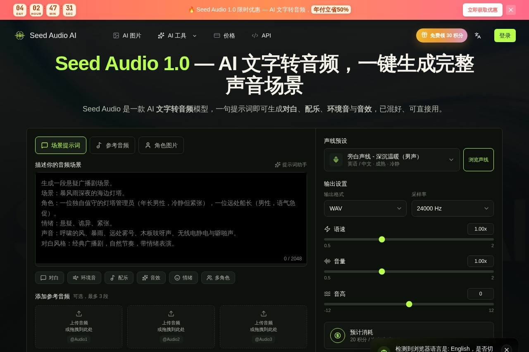The height and width of the screenshot is (352, 529).
Task: Click the DAY countdown box showing 04
Action: (20, 10)
